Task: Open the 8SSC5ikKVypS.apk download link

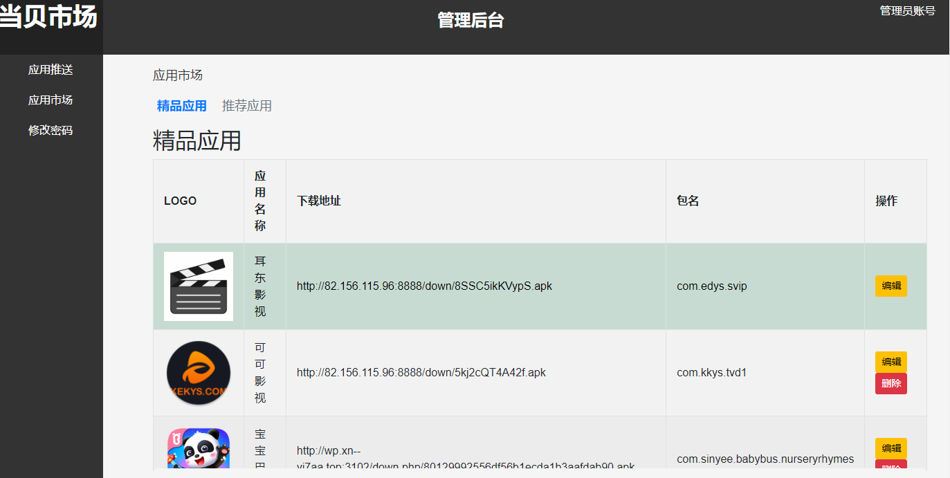Action: (424, 286)
